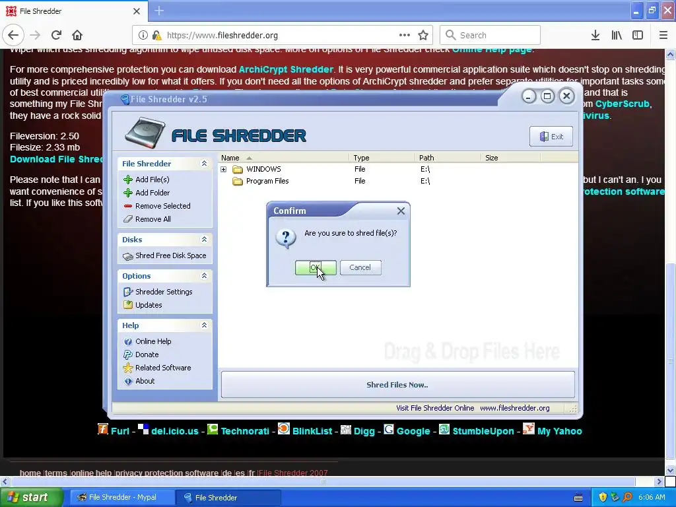This screenshot has width=676, height=507.
Task: Expand the WINDOWS folder tree node
Action: [223, 170]
